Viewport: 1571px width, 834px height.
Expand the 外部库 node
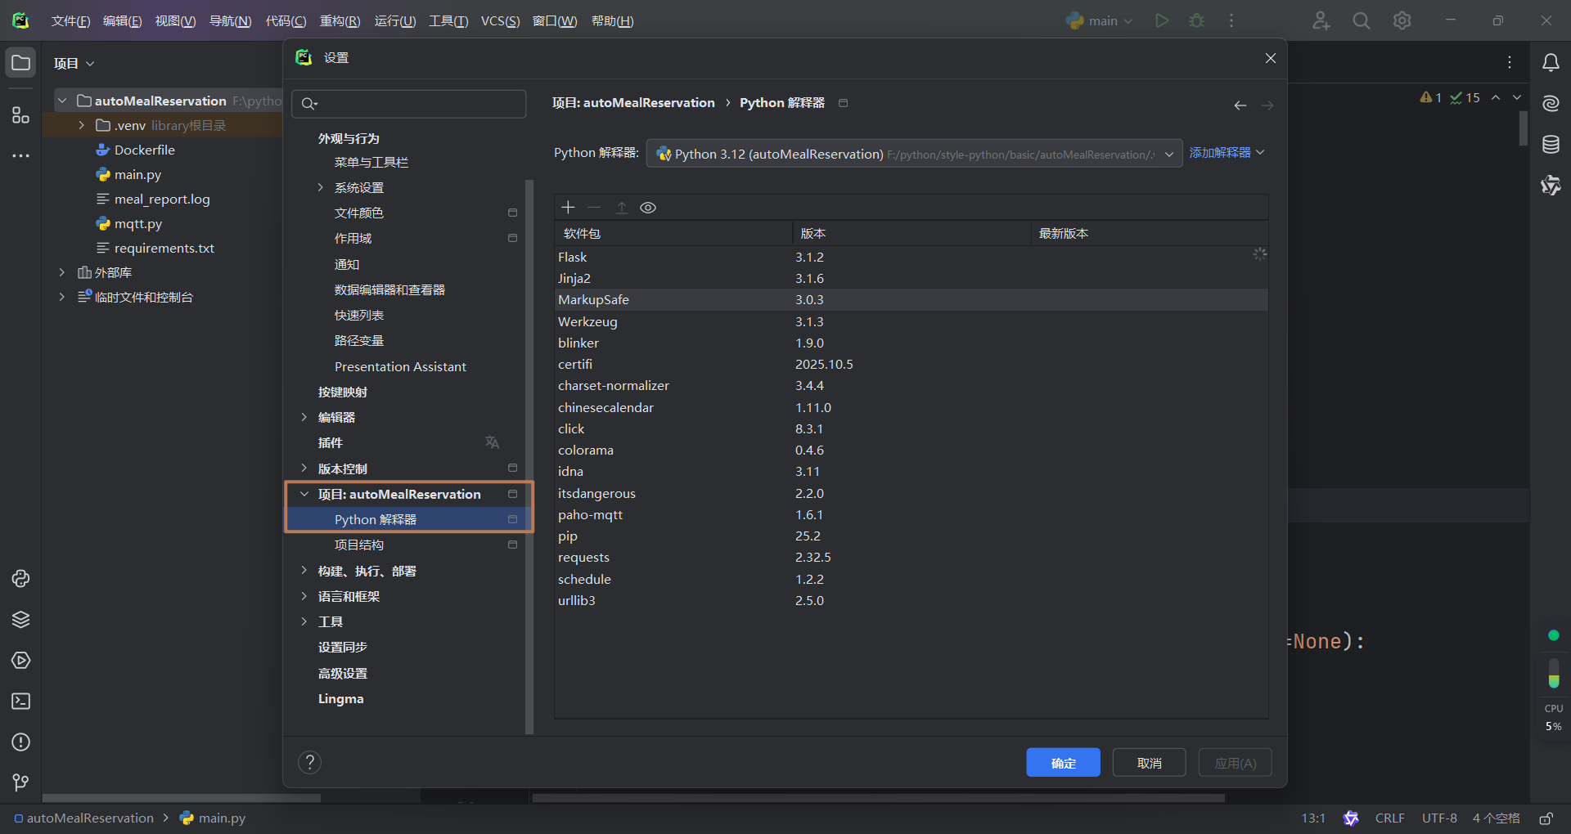click(x=62, y=272)
